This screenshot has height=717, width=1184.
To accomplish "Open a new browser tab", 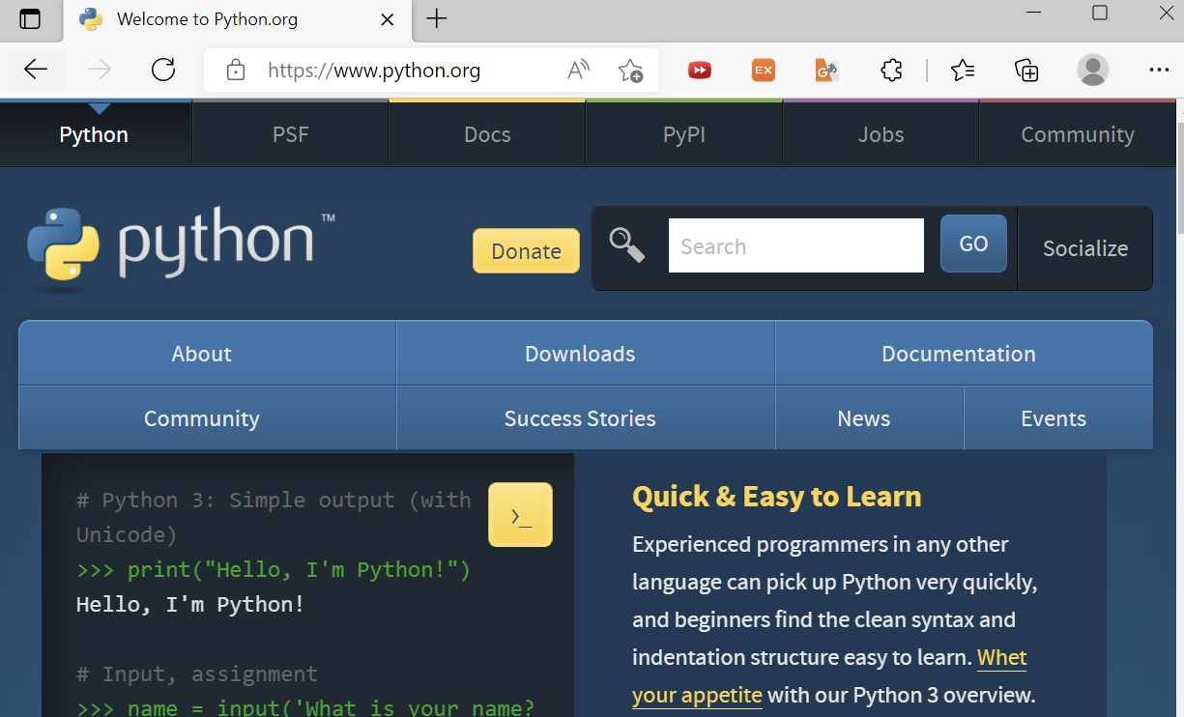I will tap(437, 18).
